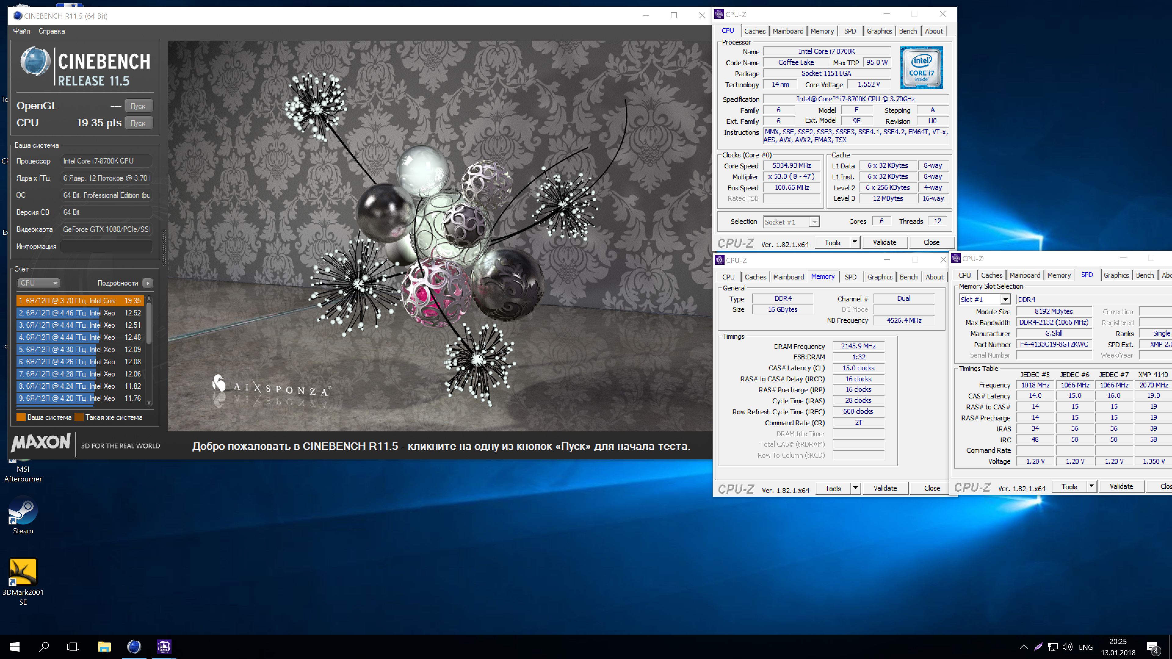Click Validate in Memory CPU-Z window
The width and height of the screenshot is (1172, 659).
click(x=885, y=488)
